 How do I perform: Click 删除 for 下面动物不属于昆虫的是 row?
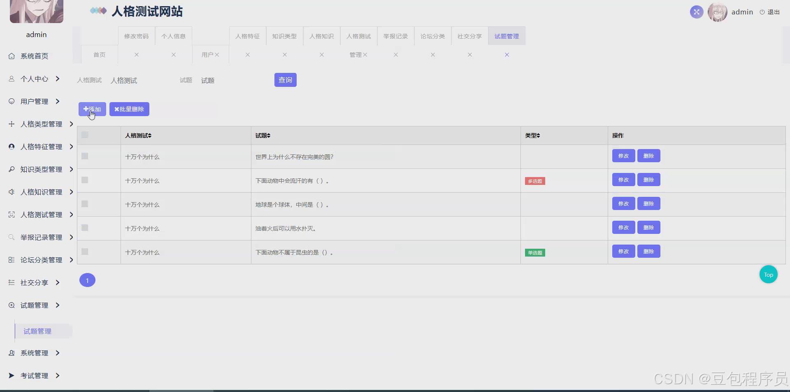point(649,251)
